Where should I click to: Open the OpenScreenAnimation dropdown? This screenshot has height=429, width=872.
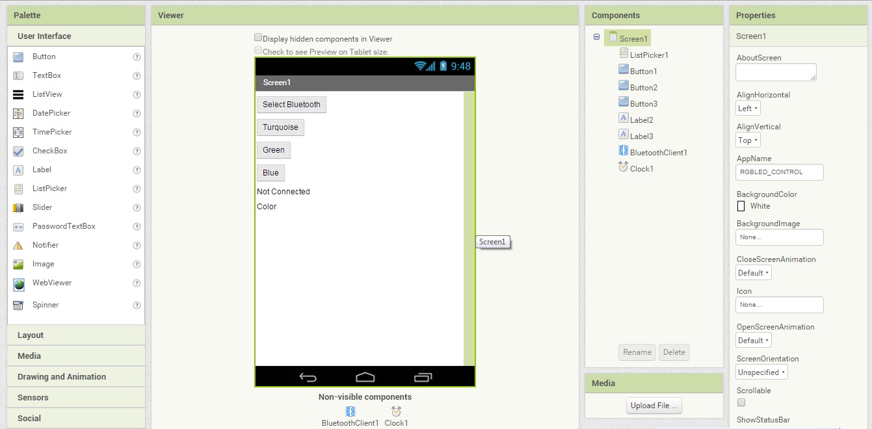pyautogui.click(x=754, y=341)
